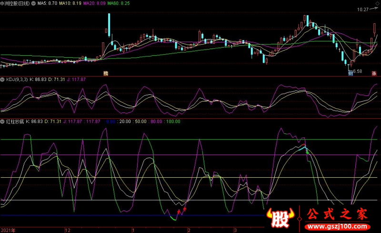Click the 6.58 low price label

click(358, 71)
